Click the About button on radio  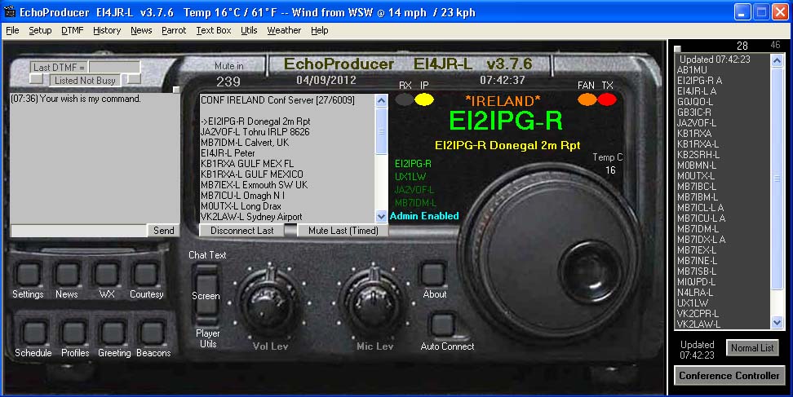point(433,274)
